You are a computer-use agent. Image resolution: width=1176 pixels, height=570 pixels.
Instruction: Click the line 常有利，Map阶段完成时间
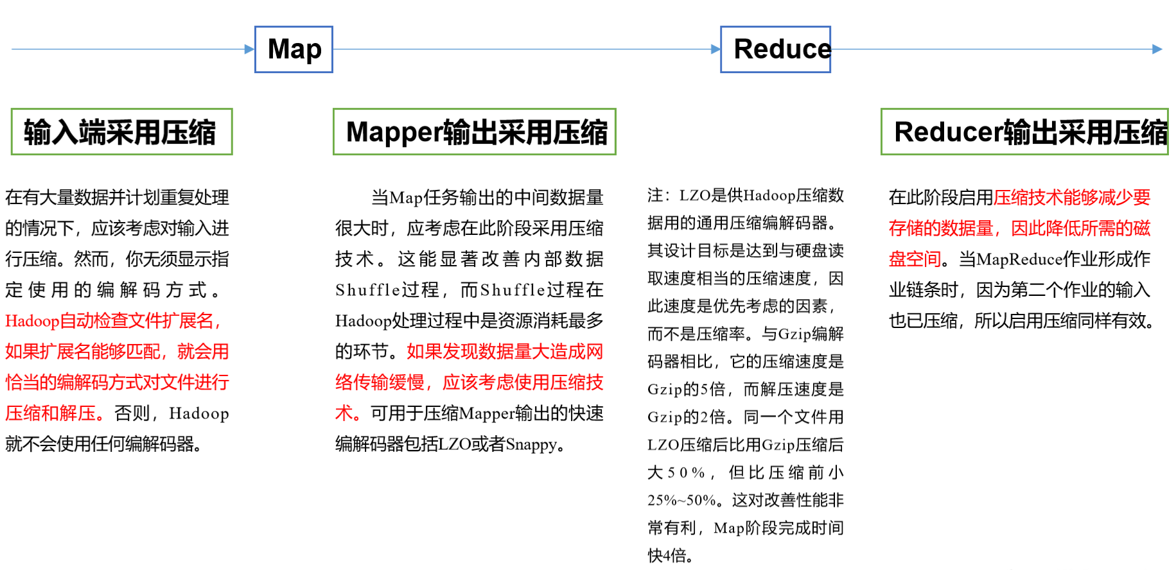pos(746,528)
